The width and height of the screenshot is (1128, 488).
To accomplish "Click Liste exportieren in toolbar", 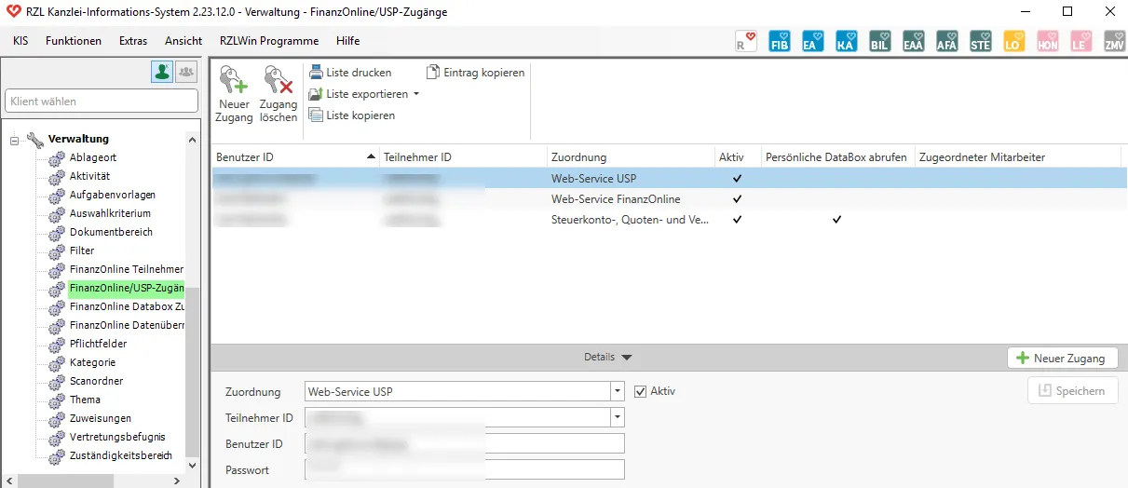I will (x=366, y=94).
